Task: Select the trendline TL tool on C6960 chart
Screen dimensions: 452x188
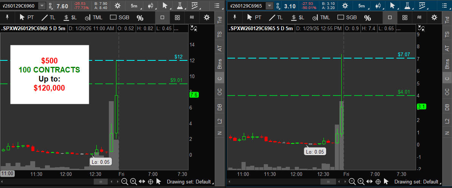Action: coord(48,17)
